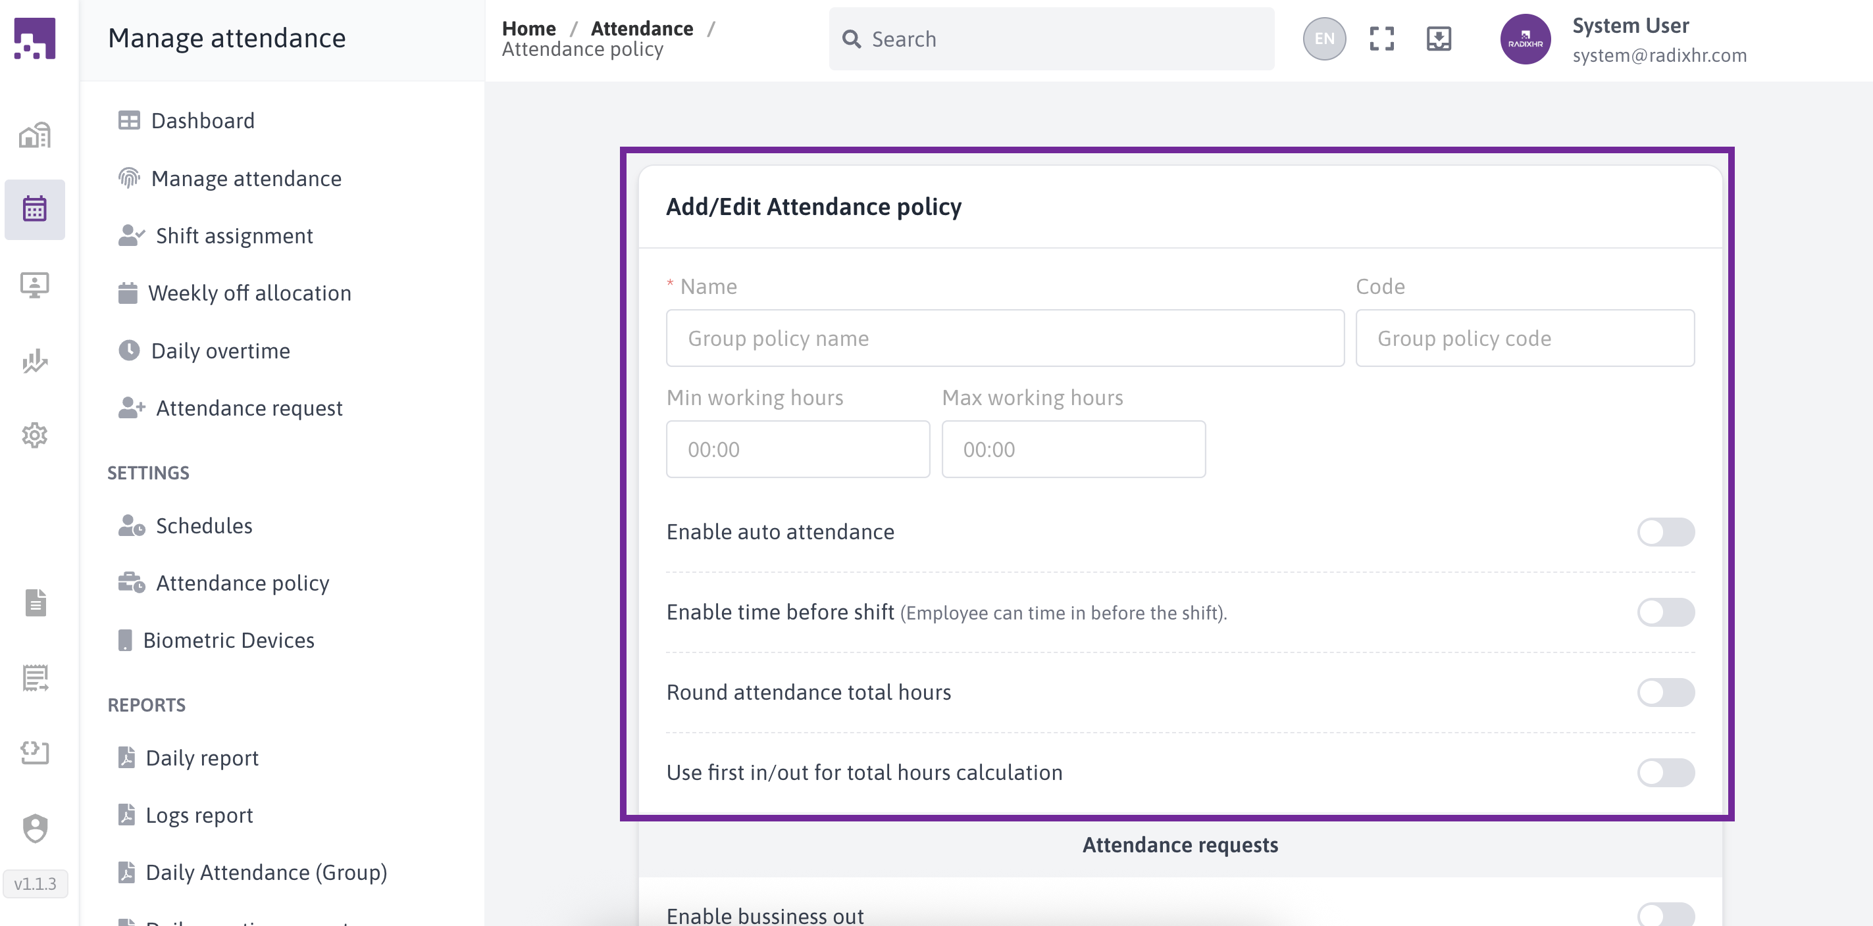Toggle Use first in/out for total hours
Screen dimensions: 1873x926
click(1665, 772)
